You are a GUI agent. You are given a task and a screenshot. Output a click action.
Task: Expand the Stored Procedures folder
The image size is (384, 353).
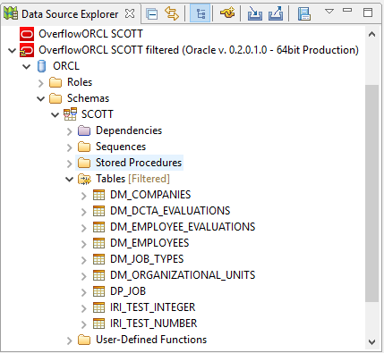tap(70, 164)
